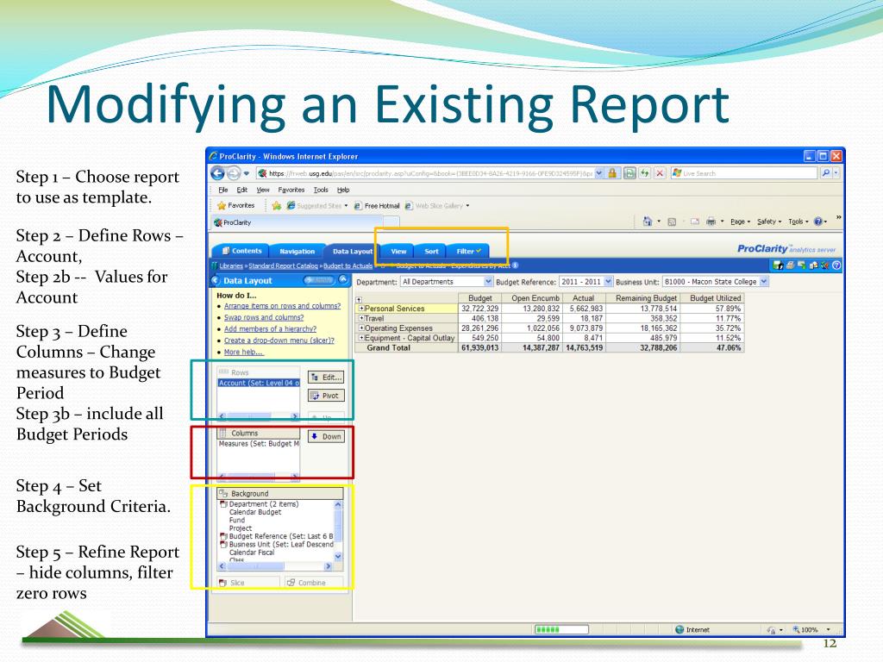Screen dimensions: 883x662
Task: Click the Read Mail icon in command bar
Action: point(695,222)
